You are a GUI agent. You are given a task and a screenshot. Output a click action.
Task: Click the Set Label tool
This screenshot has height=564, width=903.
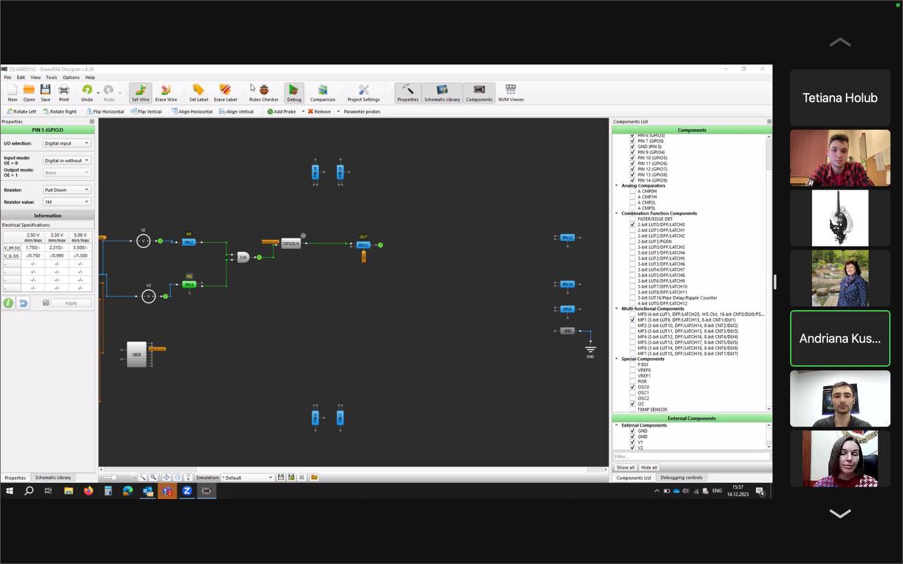[x=198, y=92]
